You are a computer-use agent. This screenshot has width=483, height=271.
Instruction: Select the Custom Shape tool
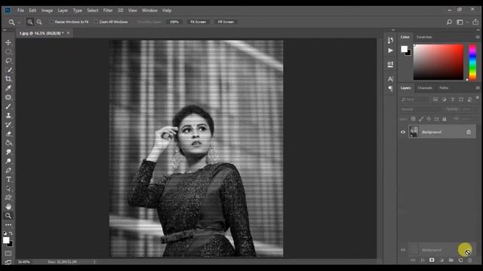point(8,197)
